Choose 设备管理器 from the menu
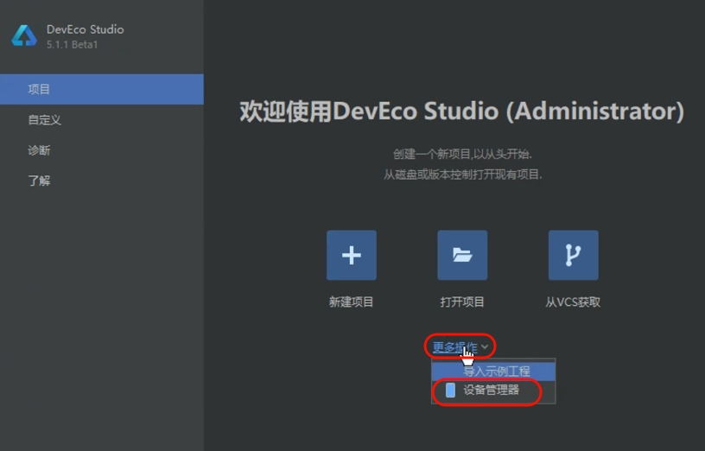 [493, 390]
